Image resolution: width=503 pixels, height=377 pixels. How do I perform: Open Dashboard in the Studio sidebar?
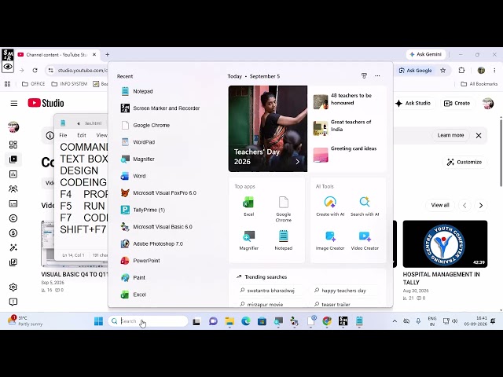[13, 145]
